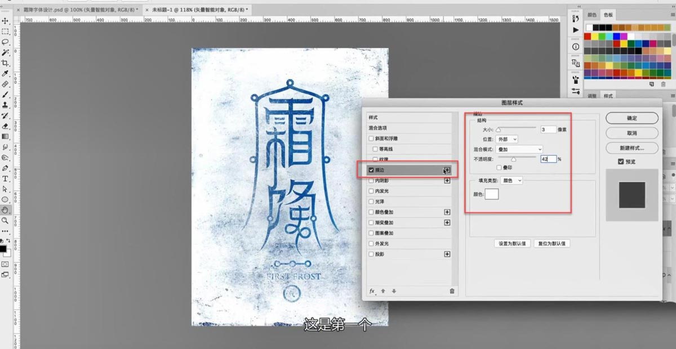Create new swatch in Swatches panel
The image size is (676, 349).
coord(652,84)
